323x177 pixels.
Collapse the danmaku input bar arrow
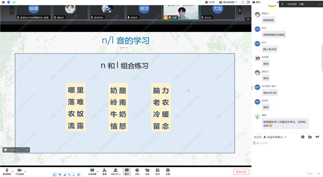point(27,150)
